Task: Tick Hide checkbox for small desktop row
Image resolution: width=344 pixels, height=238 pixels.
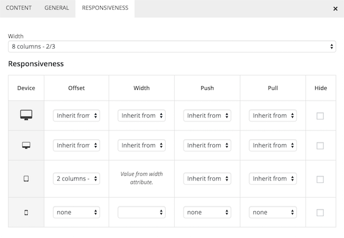Action: 320,146
